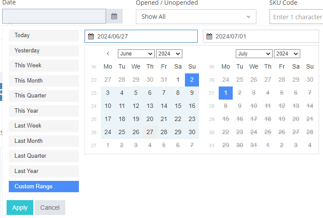Select the This Quarter preset
The width and height of the screenshot is (323, 218).
(x=43, y=96)
